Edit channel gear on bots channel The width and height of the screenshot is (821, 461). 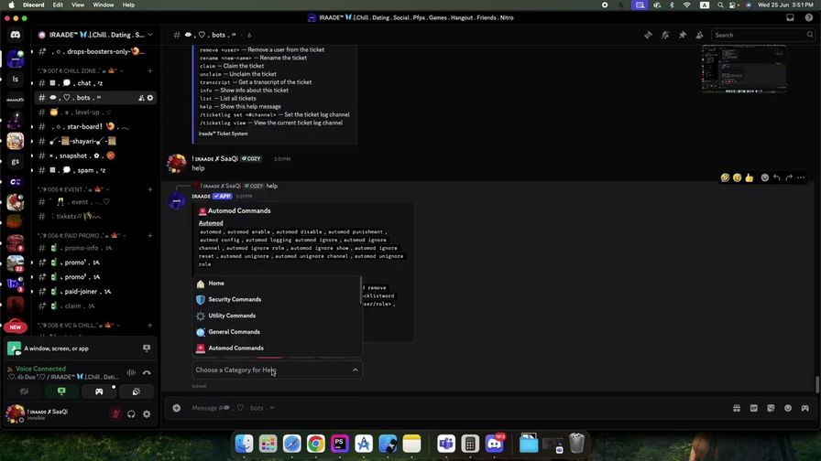pos(150,98)
